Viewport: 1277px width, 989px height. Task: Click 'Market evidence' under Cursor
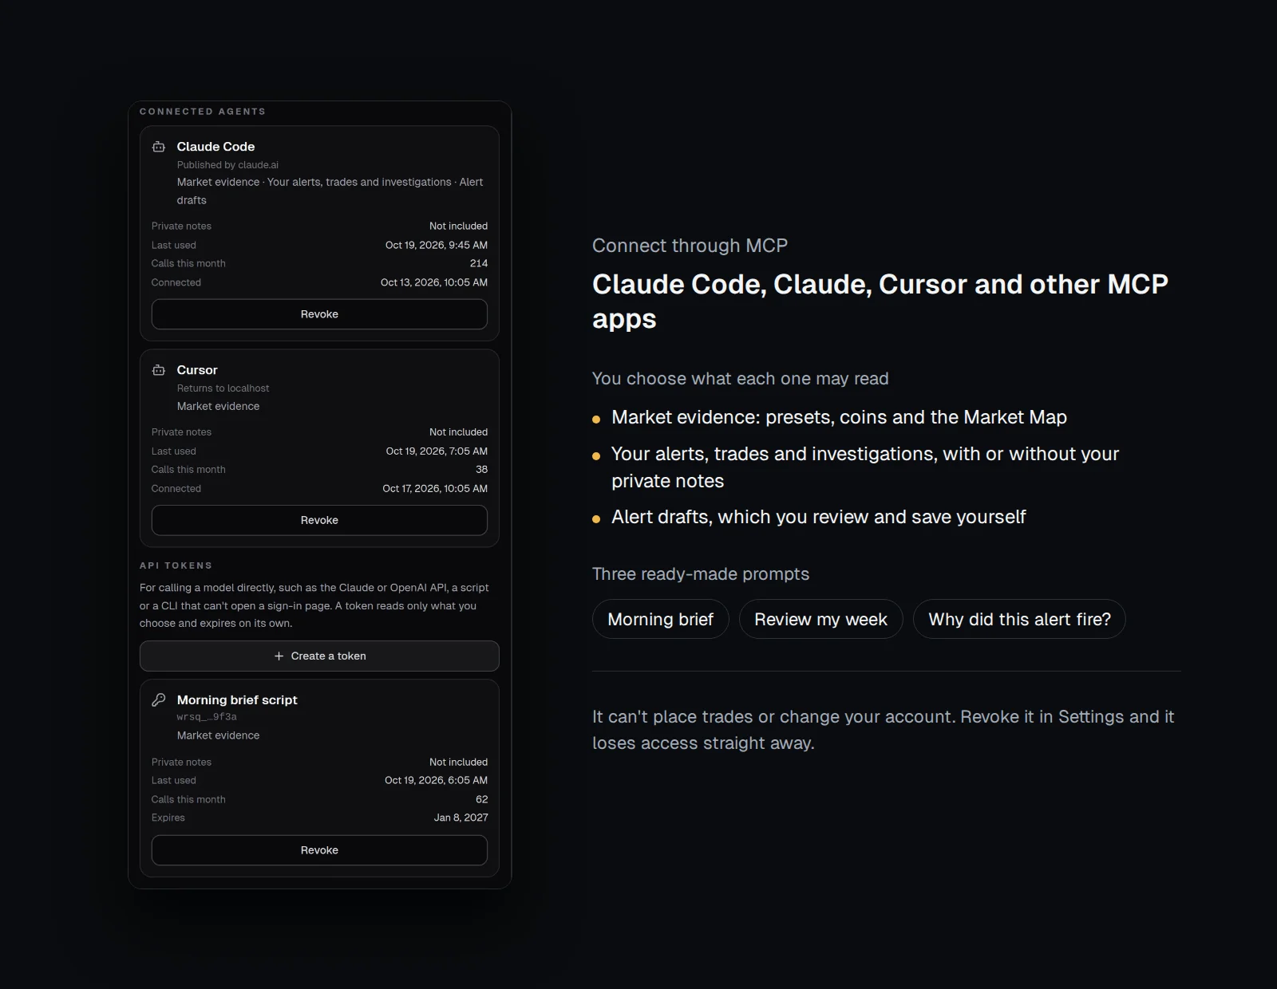[x=218, y=407]
